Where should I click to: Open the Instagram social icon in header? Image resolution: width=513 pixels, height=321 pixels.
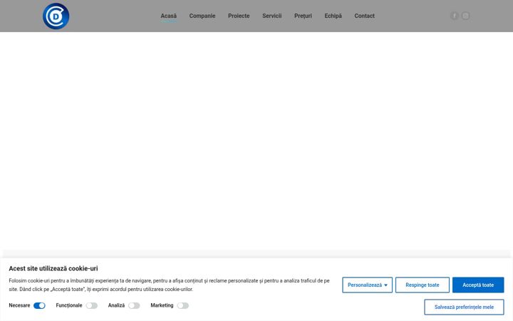[x=465, y=16]
